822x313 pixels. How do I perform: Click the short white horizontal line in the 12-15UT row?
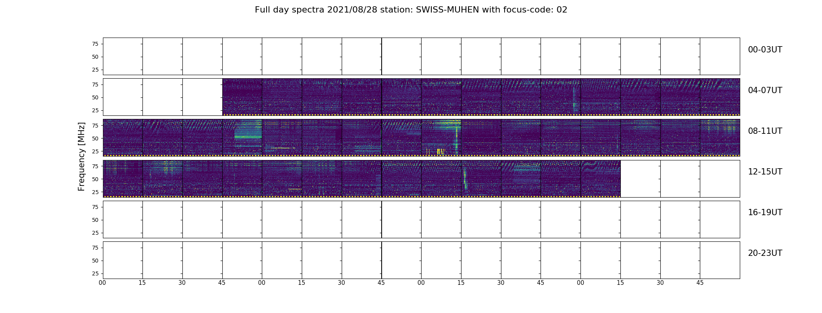point(295,189)
